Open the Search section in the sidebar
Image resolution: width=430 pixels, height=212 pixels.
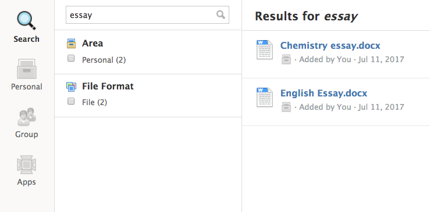(x=26, y=27)
